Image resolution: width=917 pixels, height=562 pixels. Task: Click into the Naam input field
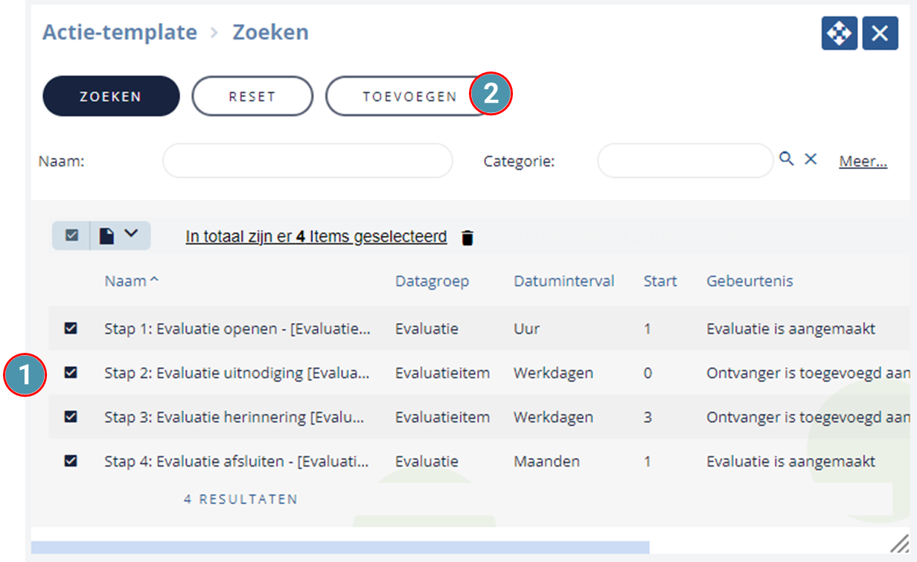coord(307,161)
